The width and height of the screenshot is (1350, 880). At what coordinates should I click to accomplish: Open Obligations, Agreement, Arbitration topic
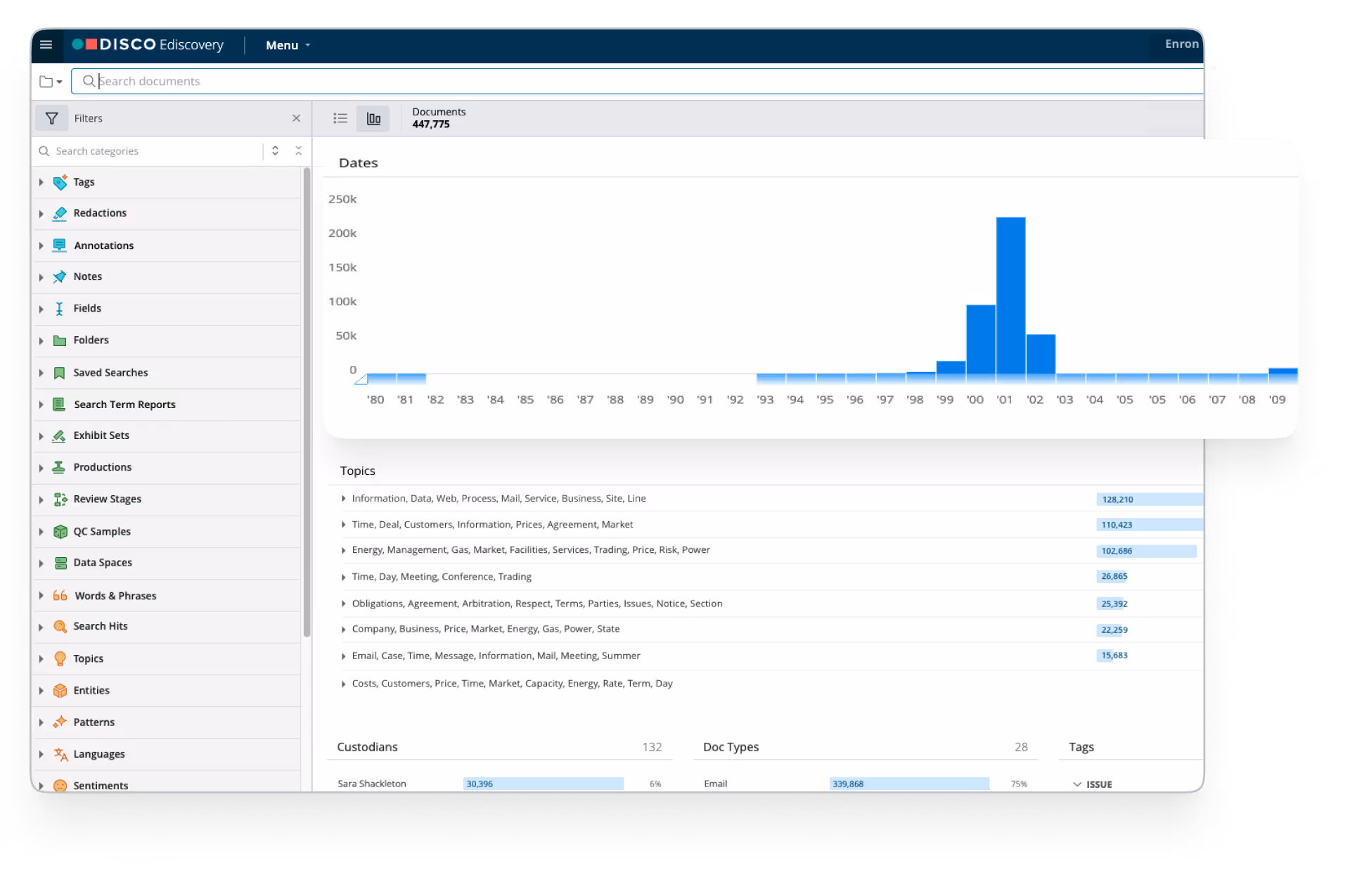[536, 604]
